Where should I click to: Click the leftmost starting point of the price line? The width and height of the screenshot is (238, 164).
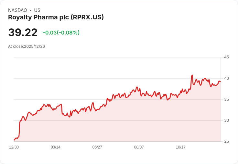(14, 140)
